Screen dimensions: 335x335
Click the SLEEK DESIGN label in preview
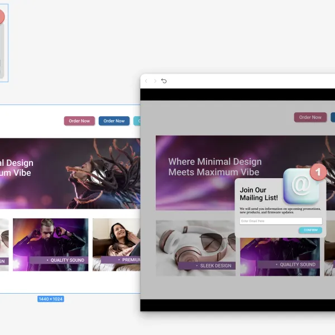coord(207,266)
